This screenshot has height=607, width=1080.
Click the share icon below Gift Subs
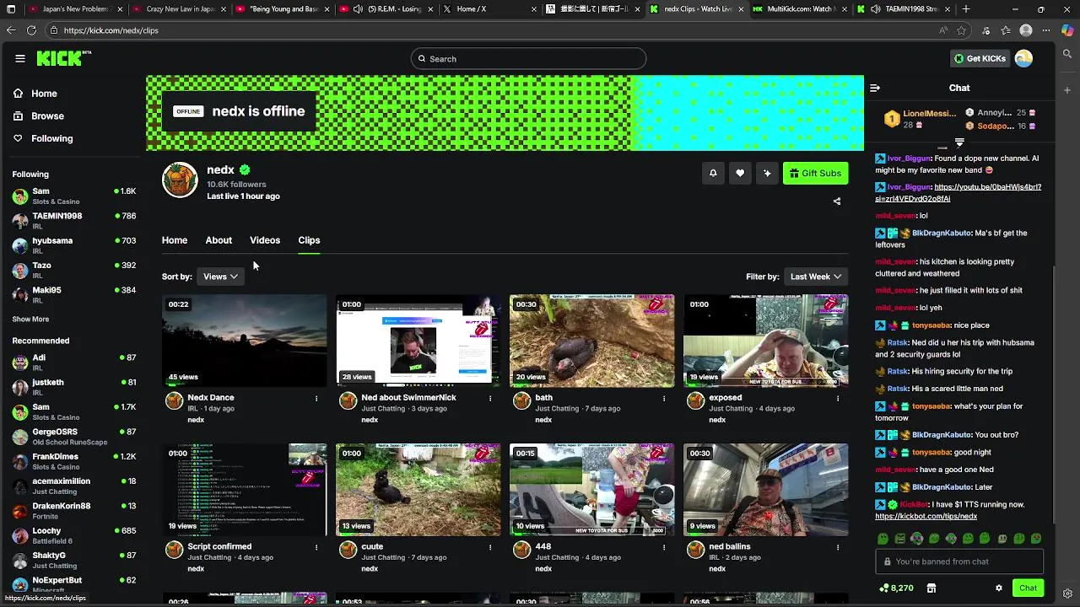click(x=837, y=201)
